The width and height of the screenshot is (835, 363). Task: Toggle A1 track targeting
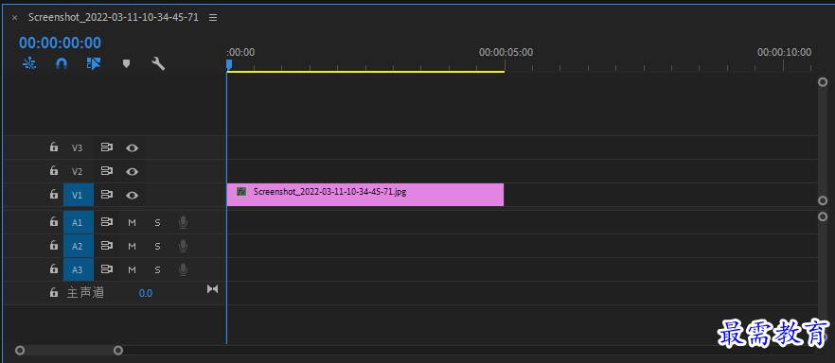pyautogui.click(x=79, y=222)
